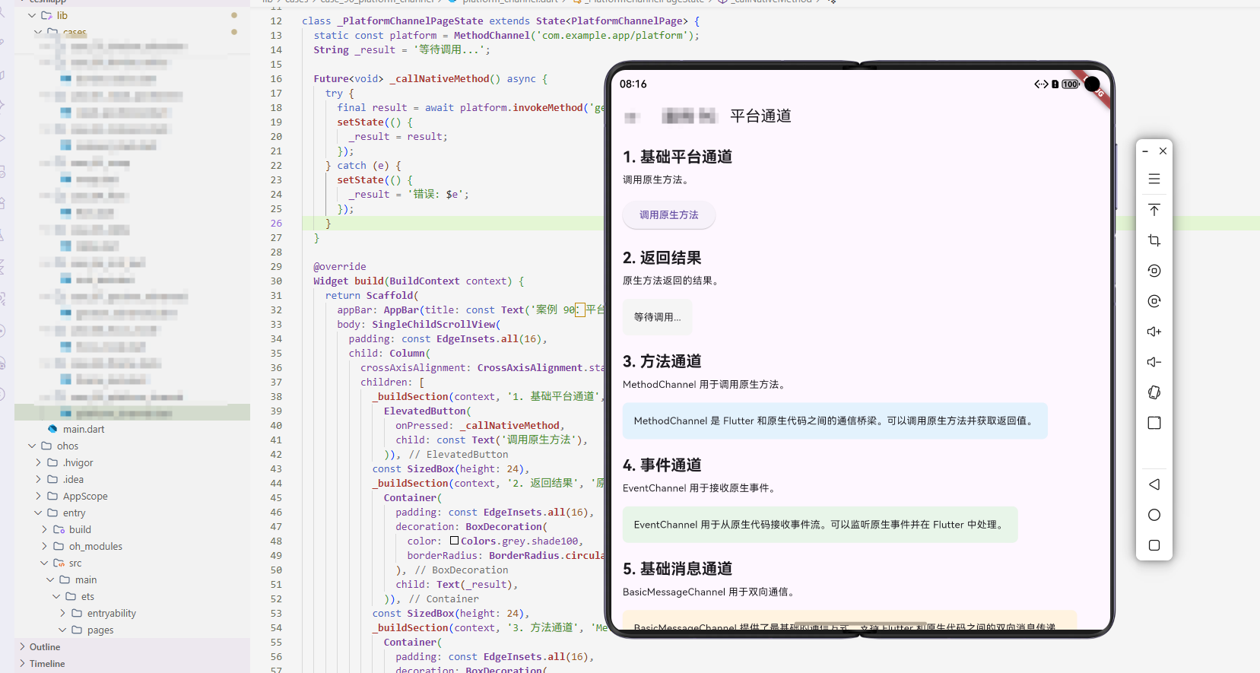Click the ohos folder icon

(46, 446)
